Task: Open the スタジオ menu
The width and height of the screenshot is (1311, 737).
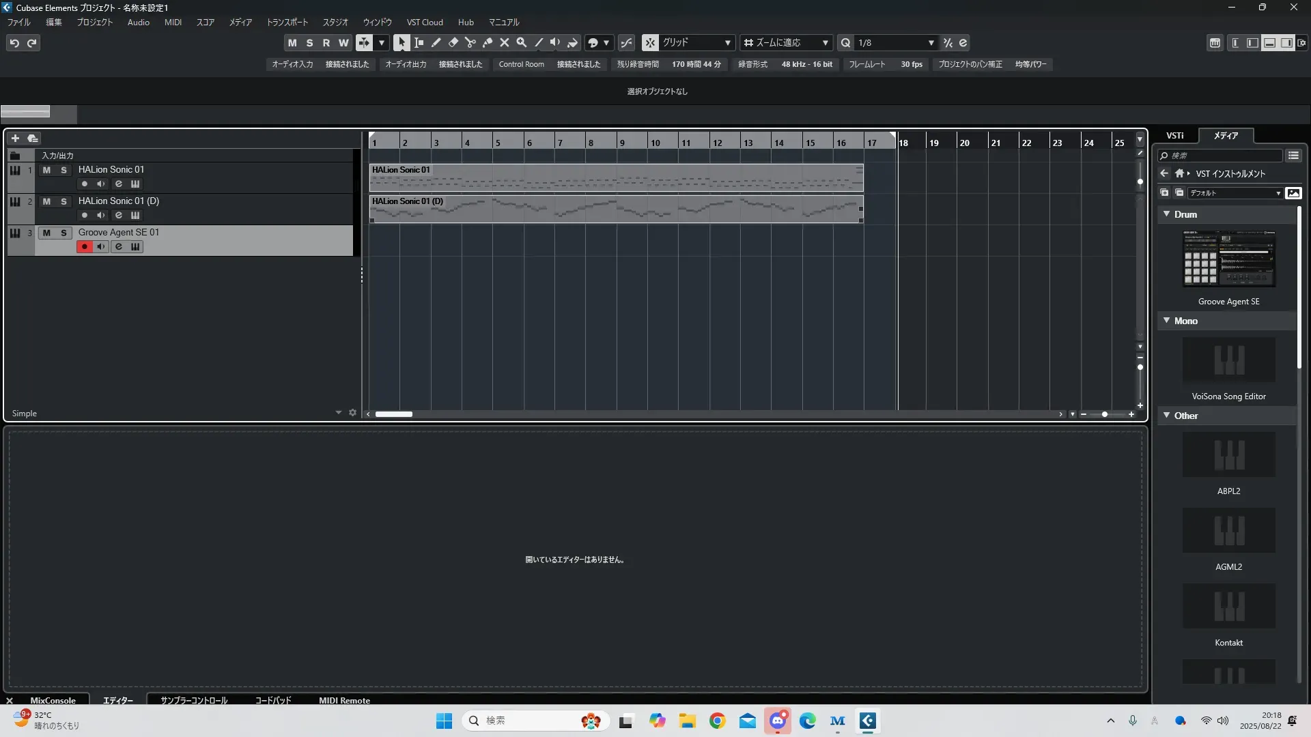Action: coord(335,23)
